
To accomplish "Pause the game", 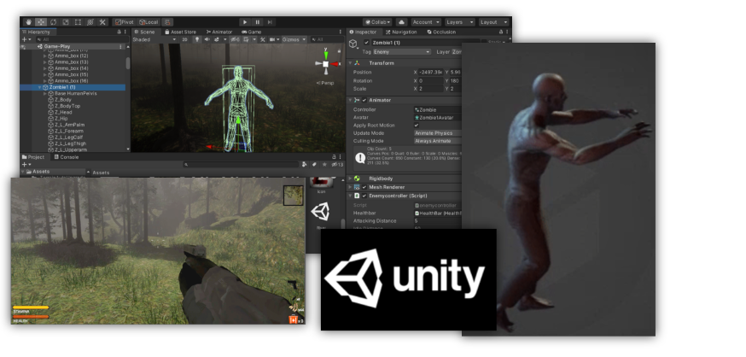I will (258, 22).
